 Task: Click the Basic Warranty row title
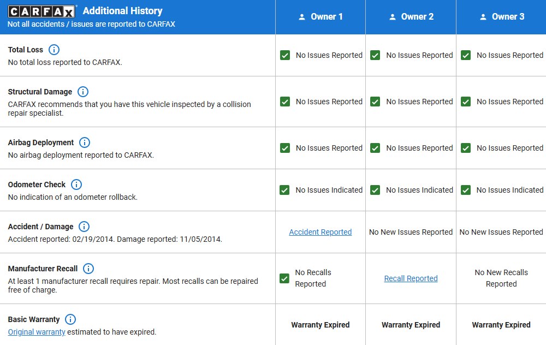tap(34, 319)
